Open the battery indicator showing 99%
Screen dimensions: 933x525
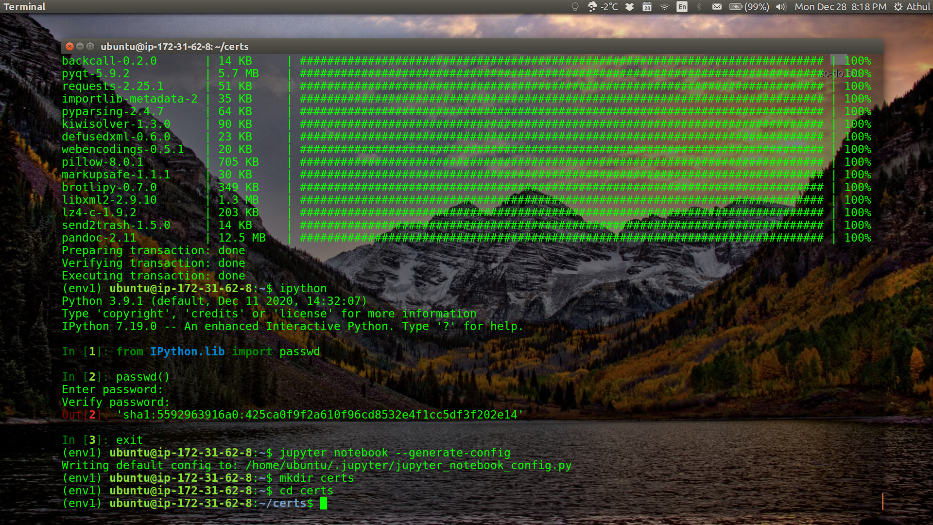(x=749, y=7)
